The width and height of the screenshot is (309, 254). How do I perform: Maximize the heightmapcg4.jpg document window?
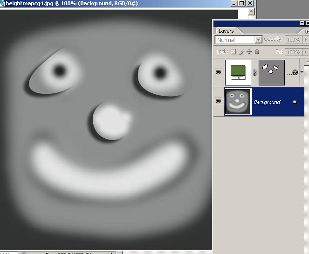242,3
